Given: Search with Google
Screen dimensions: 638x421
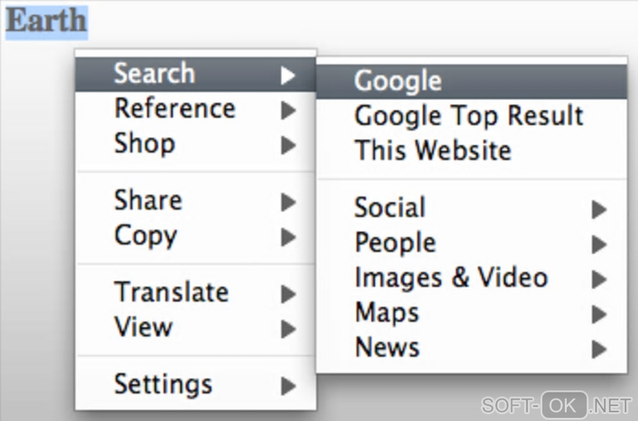Looking at the screenshot, I should click(398, 81).
